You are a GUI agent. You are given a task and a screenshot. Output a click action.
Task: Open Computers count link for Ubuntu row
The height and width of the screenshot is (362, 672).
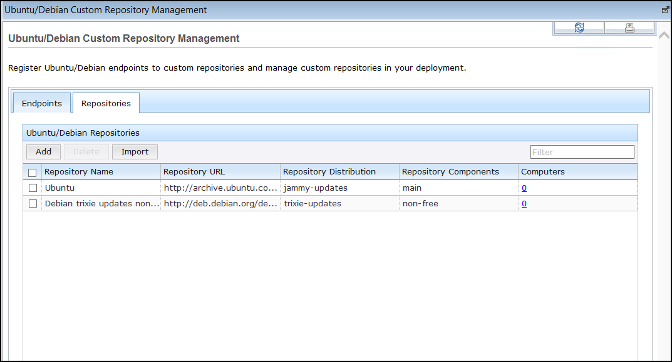point(524,188)
